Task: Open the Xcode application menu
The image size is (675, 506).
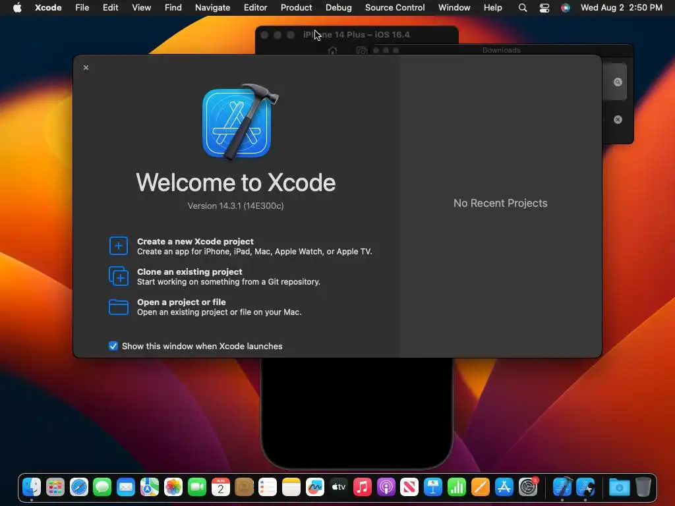Action: click(48, 8)
